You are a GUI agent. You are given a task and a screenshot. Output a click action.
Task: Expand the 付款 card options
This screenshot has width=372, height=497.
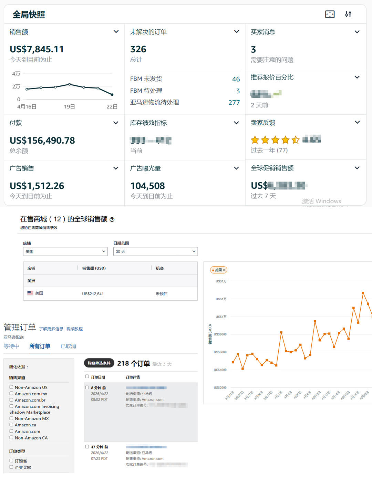point(116,123)
